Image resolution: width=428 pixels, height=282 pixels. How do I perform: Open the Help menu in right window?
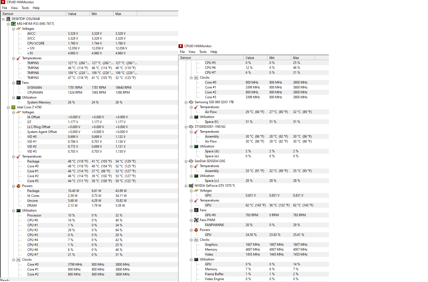click(214, 52)
